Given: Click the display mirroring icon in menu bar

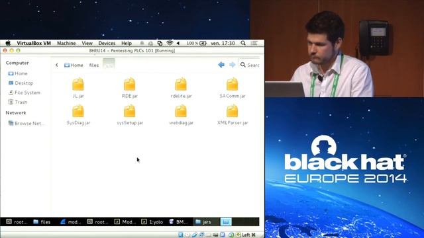Looking at the screenshot, I should [160, 43].
